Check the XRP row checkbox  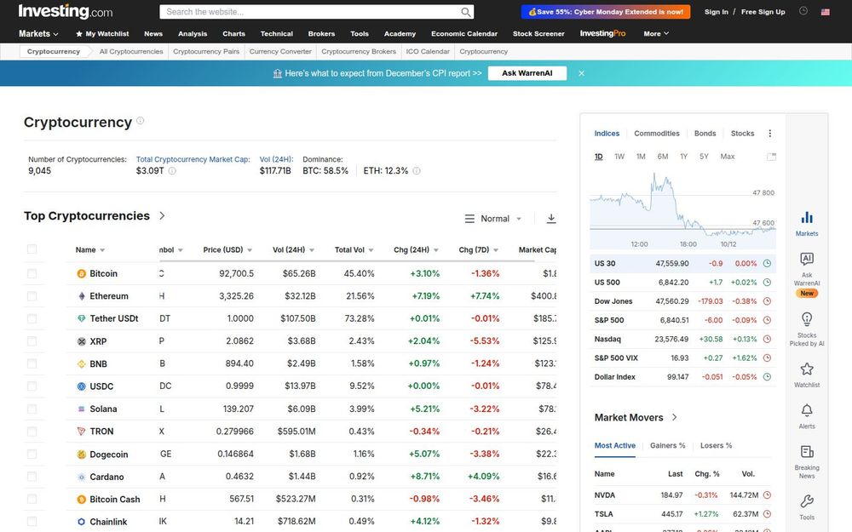(x=32, y=341)
